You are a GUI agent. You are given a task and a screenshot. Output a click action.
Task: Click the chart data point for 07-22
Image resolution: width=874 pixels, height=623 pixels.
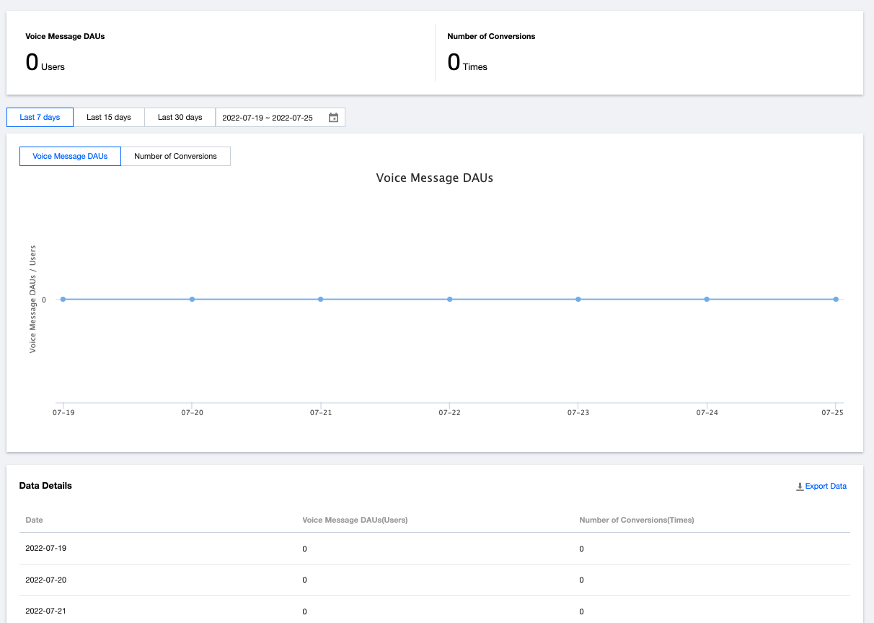point(449,299)
